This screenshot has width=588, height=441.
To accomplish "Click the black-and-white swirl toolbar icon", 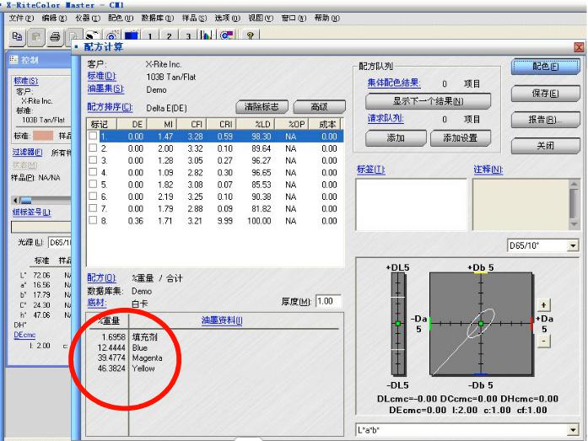I will tap(92, 35).
